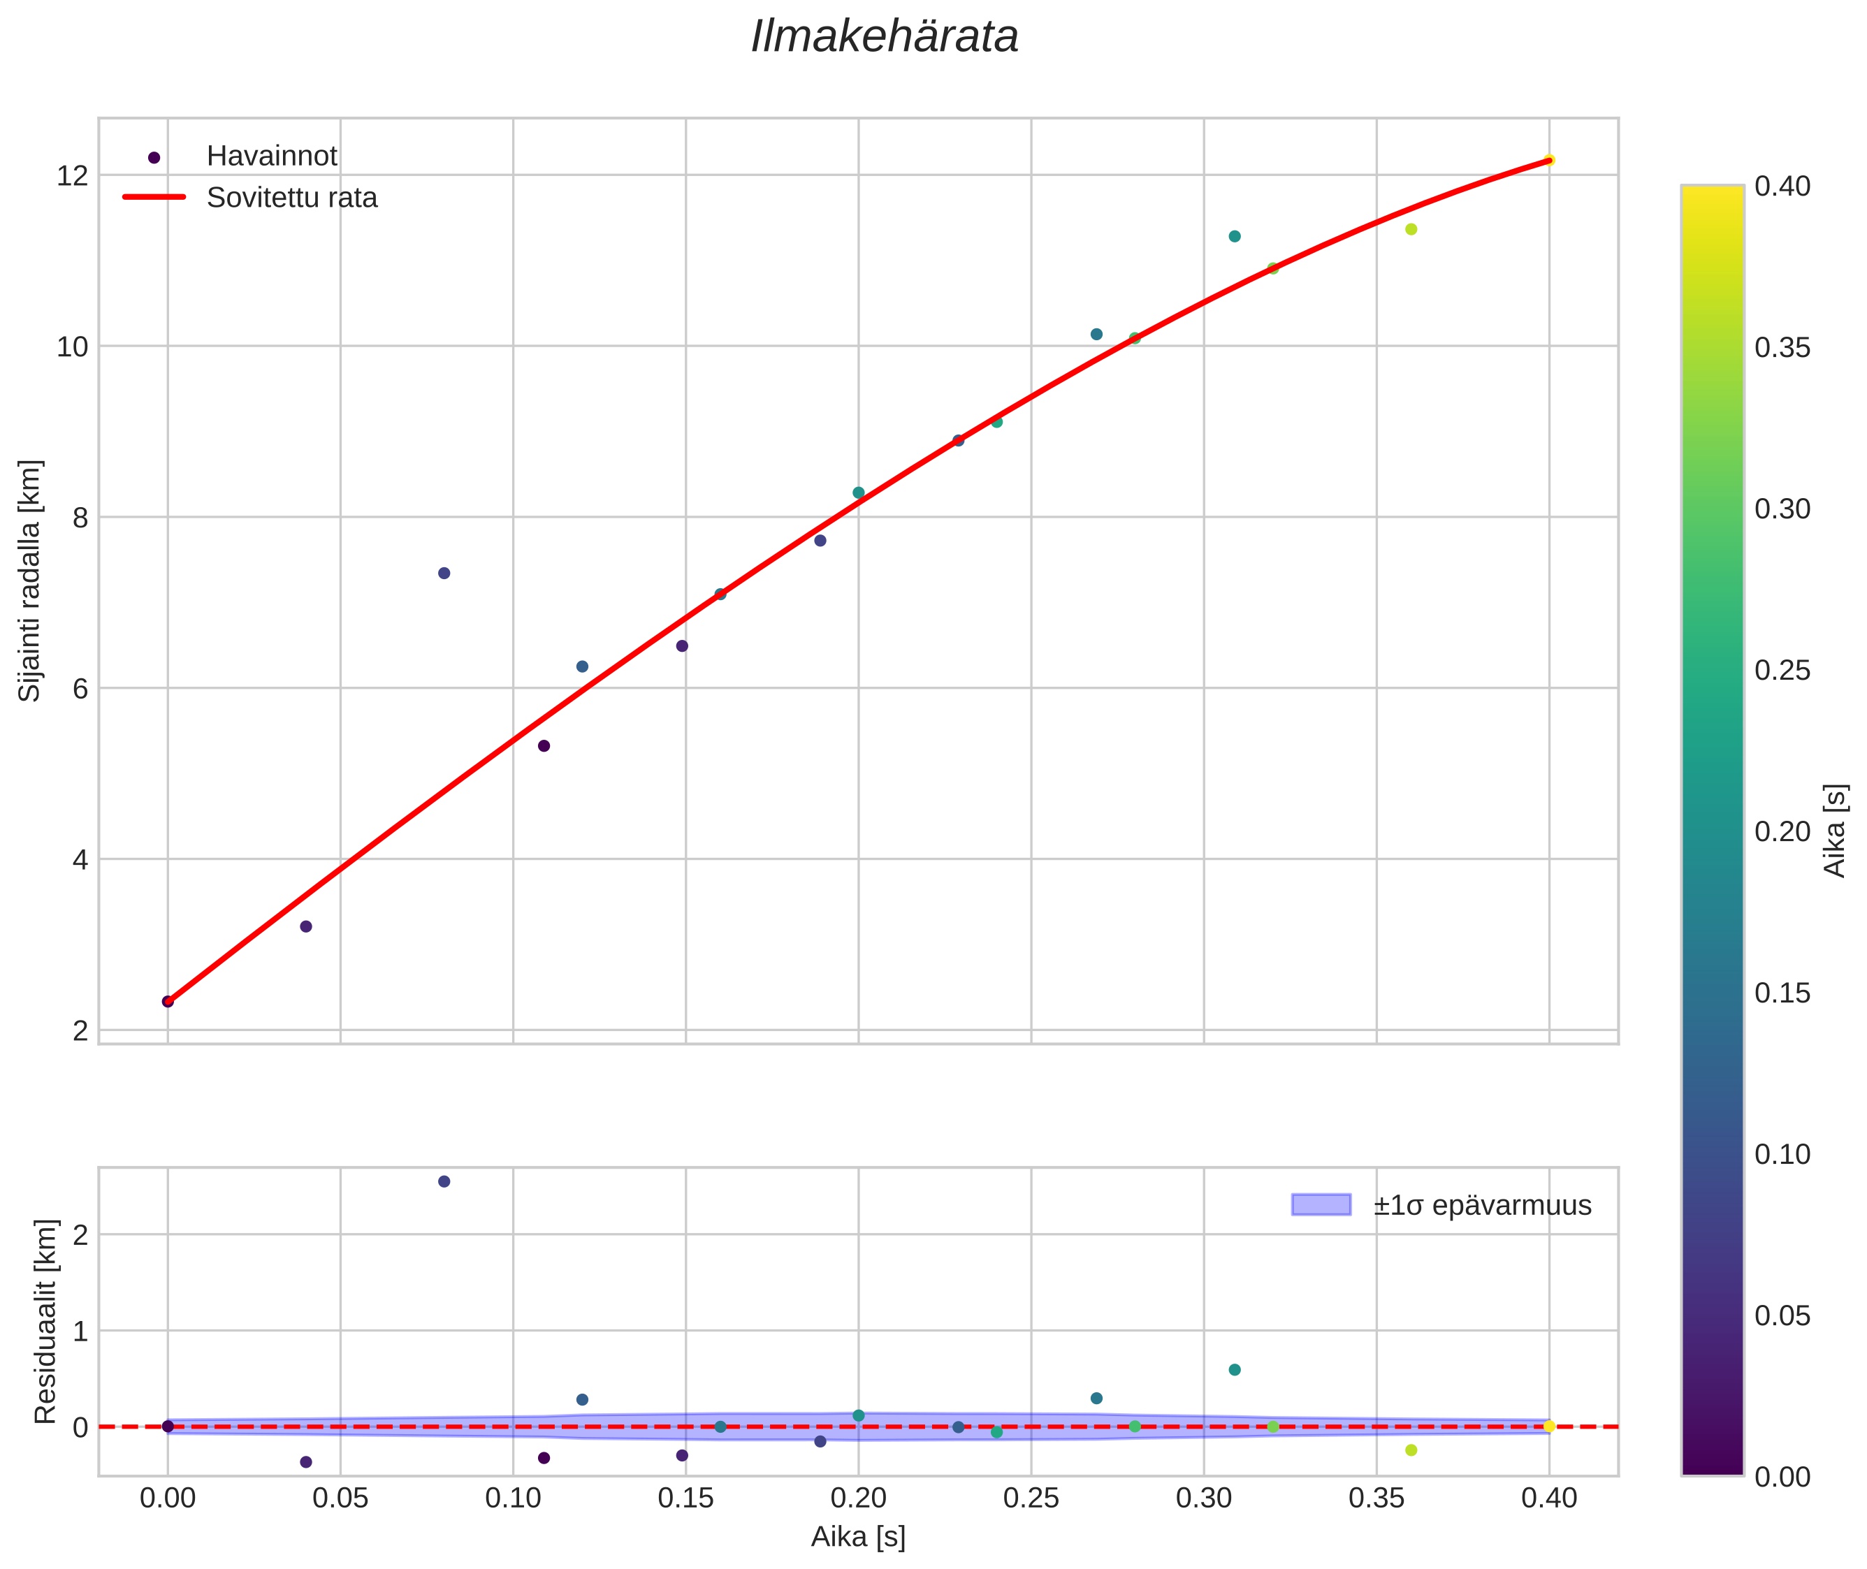Viewport: 1867px width, 1569px height.
Task: Click the first data point at time 0.00
Action: click(x=168, y=1000)
